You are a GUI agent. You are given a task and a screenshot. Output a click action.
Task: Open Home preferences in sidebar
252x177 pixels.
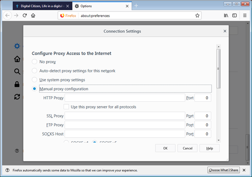(17, 59)
